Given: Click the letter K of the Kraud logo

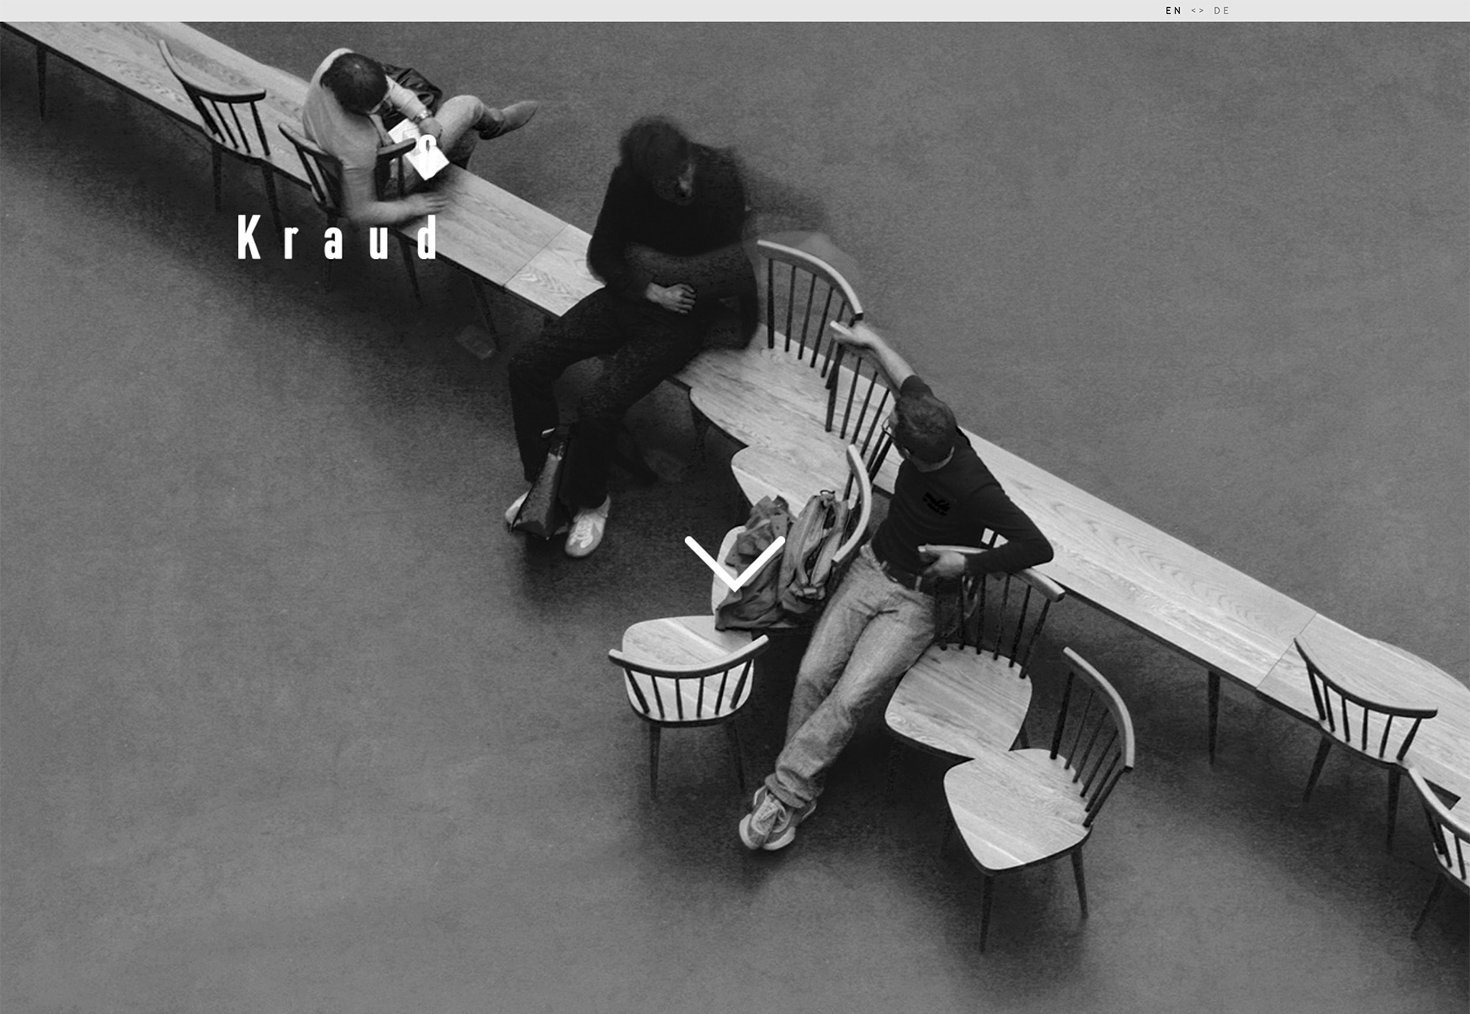Looking at the screenshot, I should pyautogui.click(x=249, y=238).
